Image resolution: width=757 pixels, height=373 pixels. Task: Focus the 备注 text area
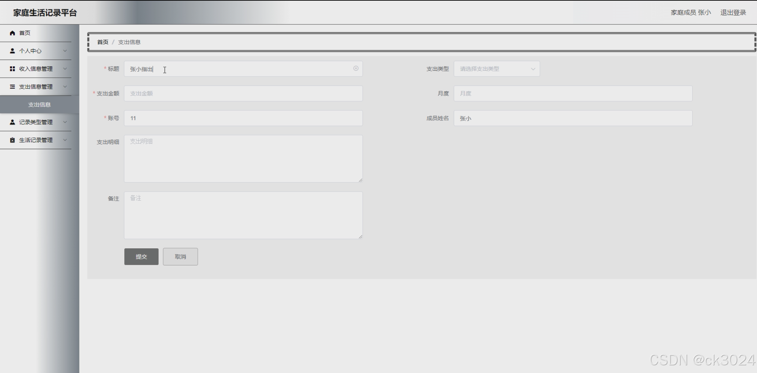pos(243,215)
